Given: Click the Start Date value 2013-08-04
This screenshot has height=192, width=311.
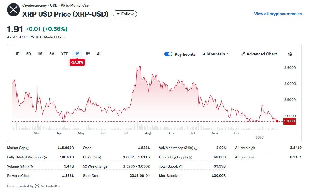Looking at the screenshot, I should [140, 176].
